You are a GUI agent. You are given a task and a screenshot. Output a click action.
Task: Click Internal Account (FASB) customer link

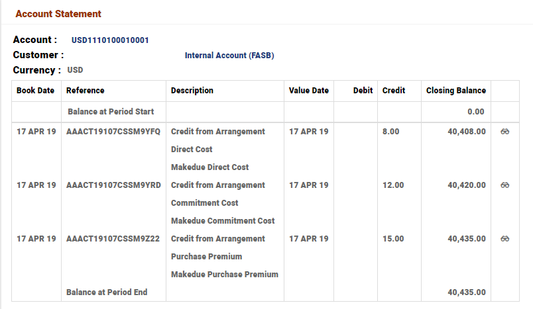[229, 56]
